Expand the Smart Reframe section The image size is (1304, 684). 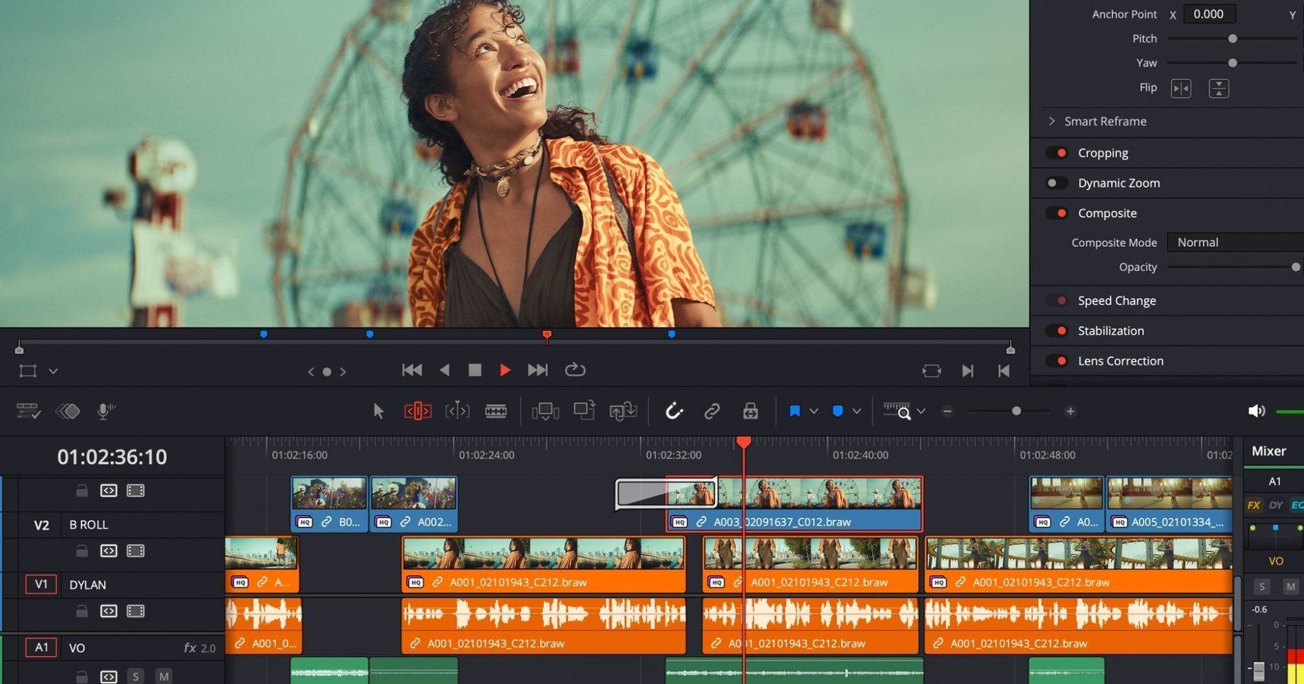click(x=1052, y=121)
